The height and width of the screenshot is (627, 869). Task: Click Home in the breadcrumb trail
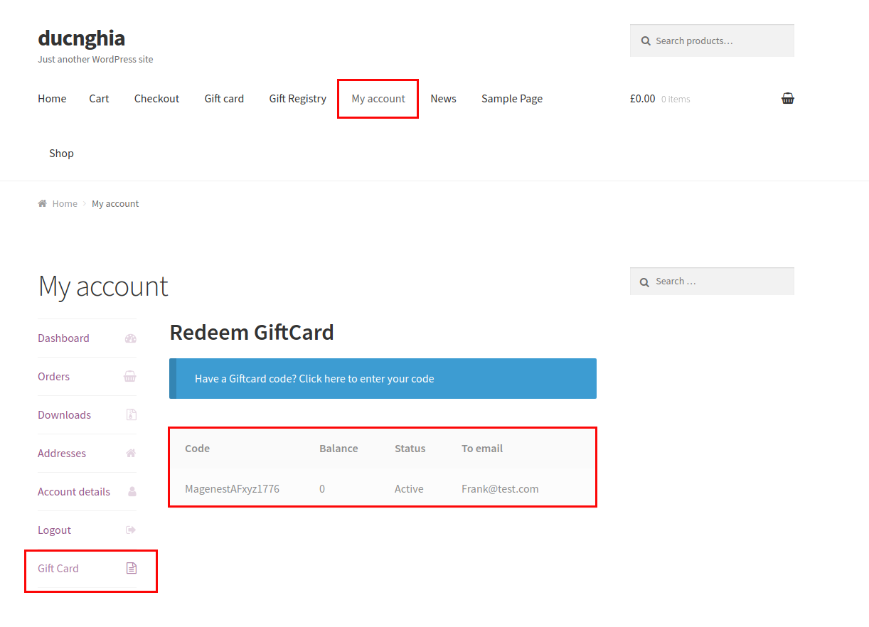[x=65, y=203]
